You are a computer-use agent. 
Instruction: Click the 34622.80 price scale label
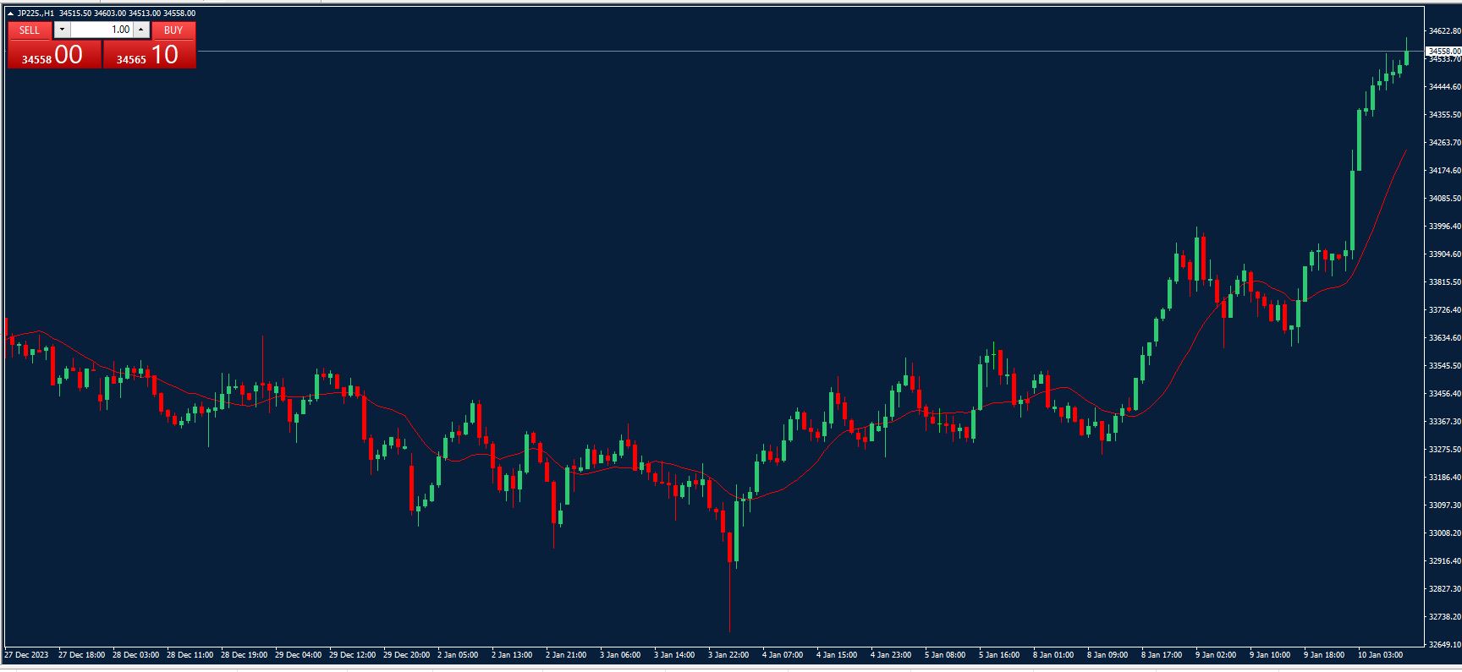pyautogui.click(x=1443, y=31)
